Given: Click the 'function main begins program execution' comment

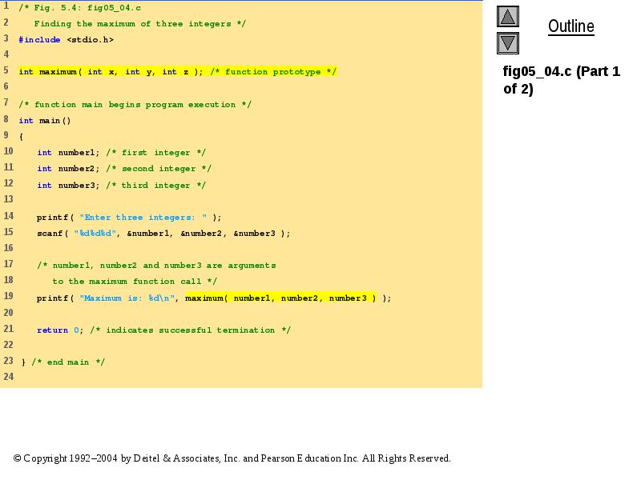Looking at the screenshot, I should [x=135, y=105].
